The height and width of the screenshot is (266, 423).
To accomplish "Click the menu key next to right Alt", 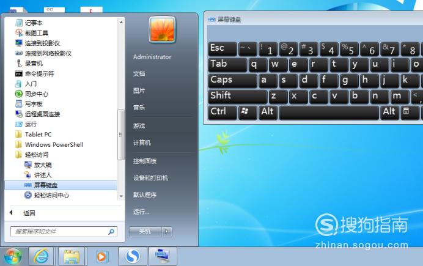I will [x=409, y=113].
